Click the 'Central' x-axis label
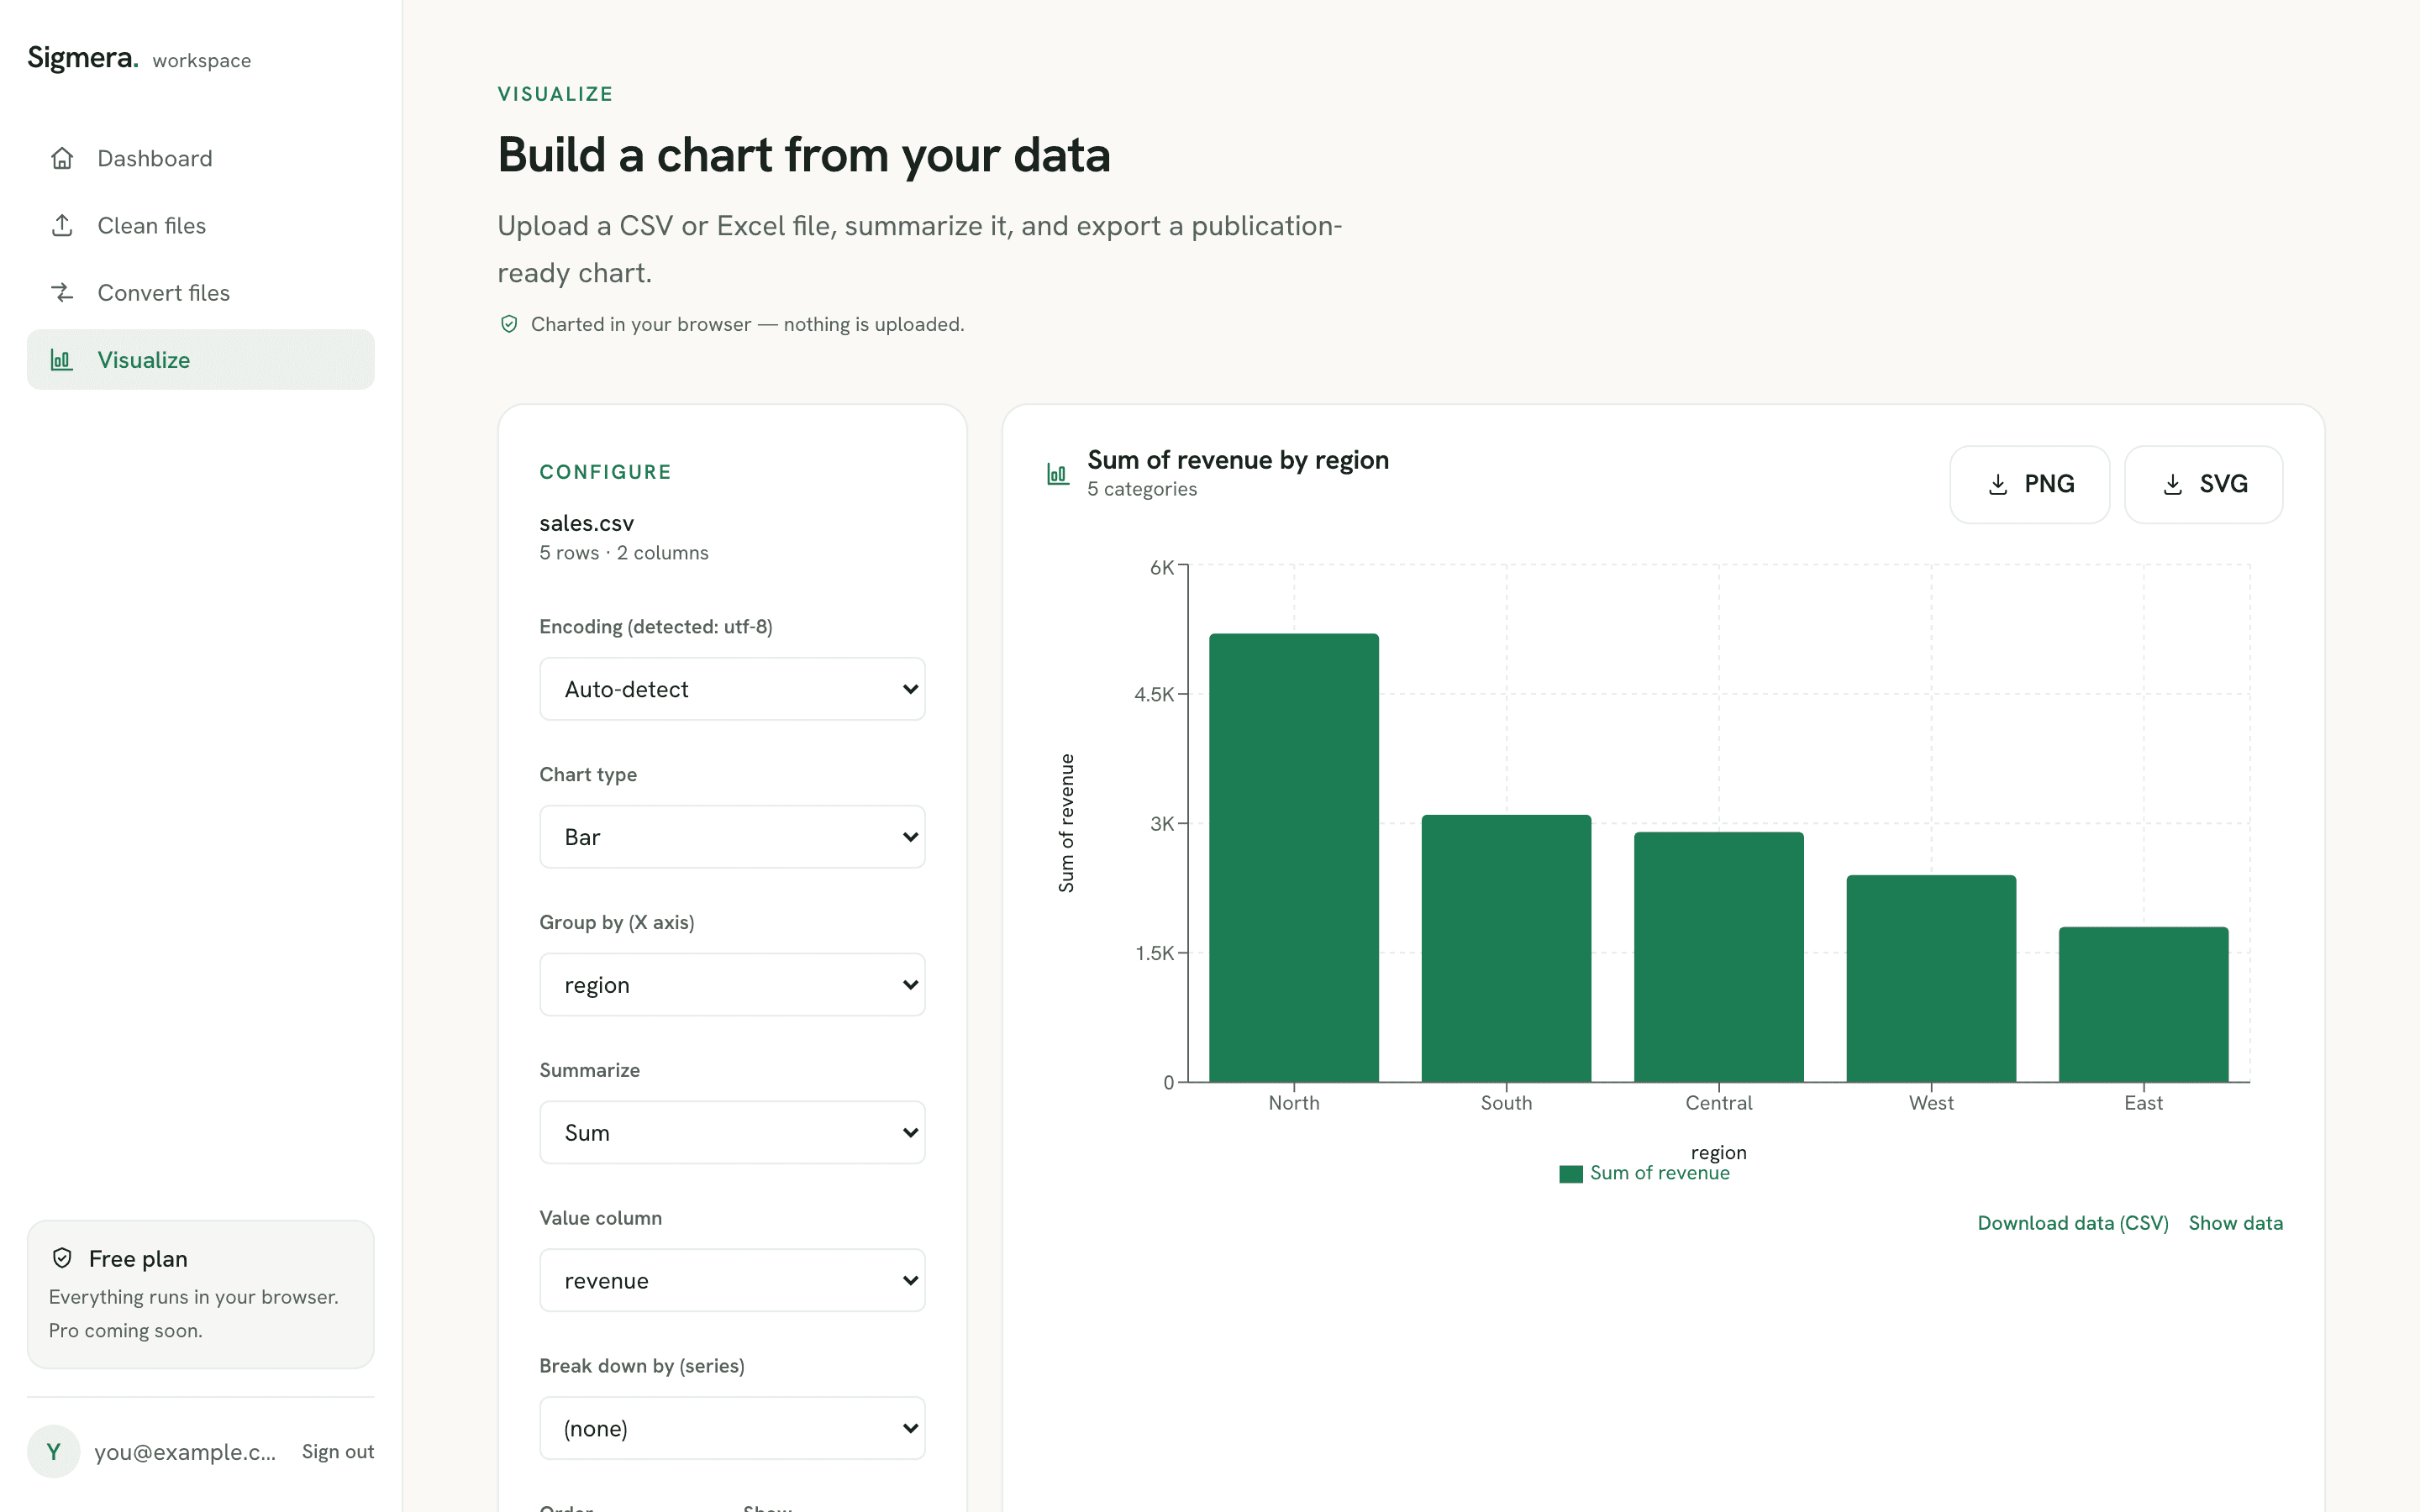The width and height of the screenshot is (2420, 1512). pos(1718,1102)
